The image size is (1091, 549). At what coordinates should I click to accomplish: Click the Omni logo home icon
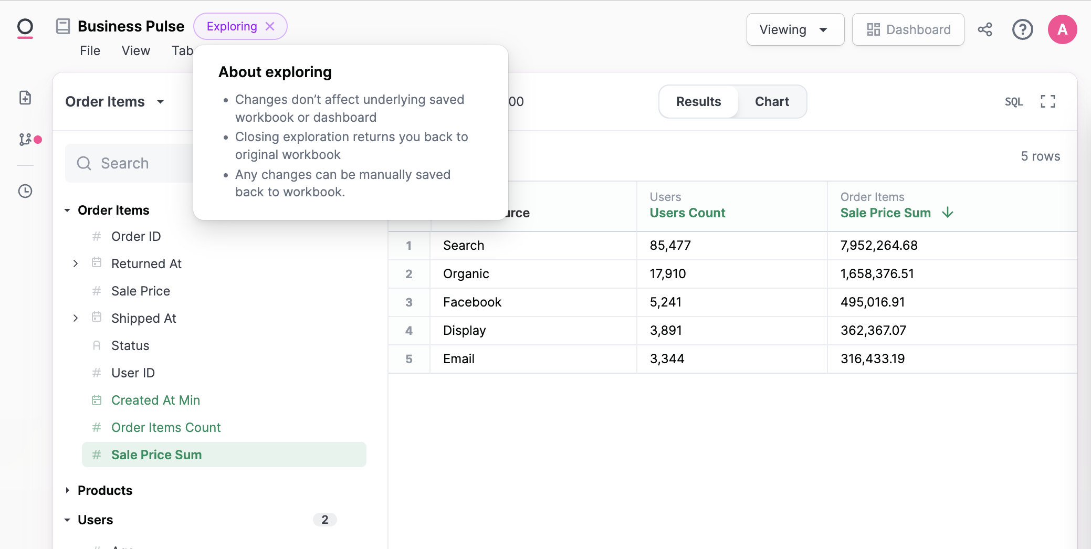coord(25,28)
